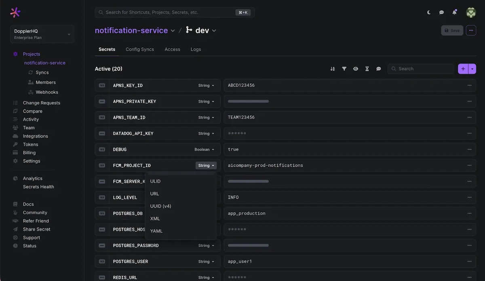Click the Analytics chart icon in sidebar

pyautogui.click(x=15, y=178)
